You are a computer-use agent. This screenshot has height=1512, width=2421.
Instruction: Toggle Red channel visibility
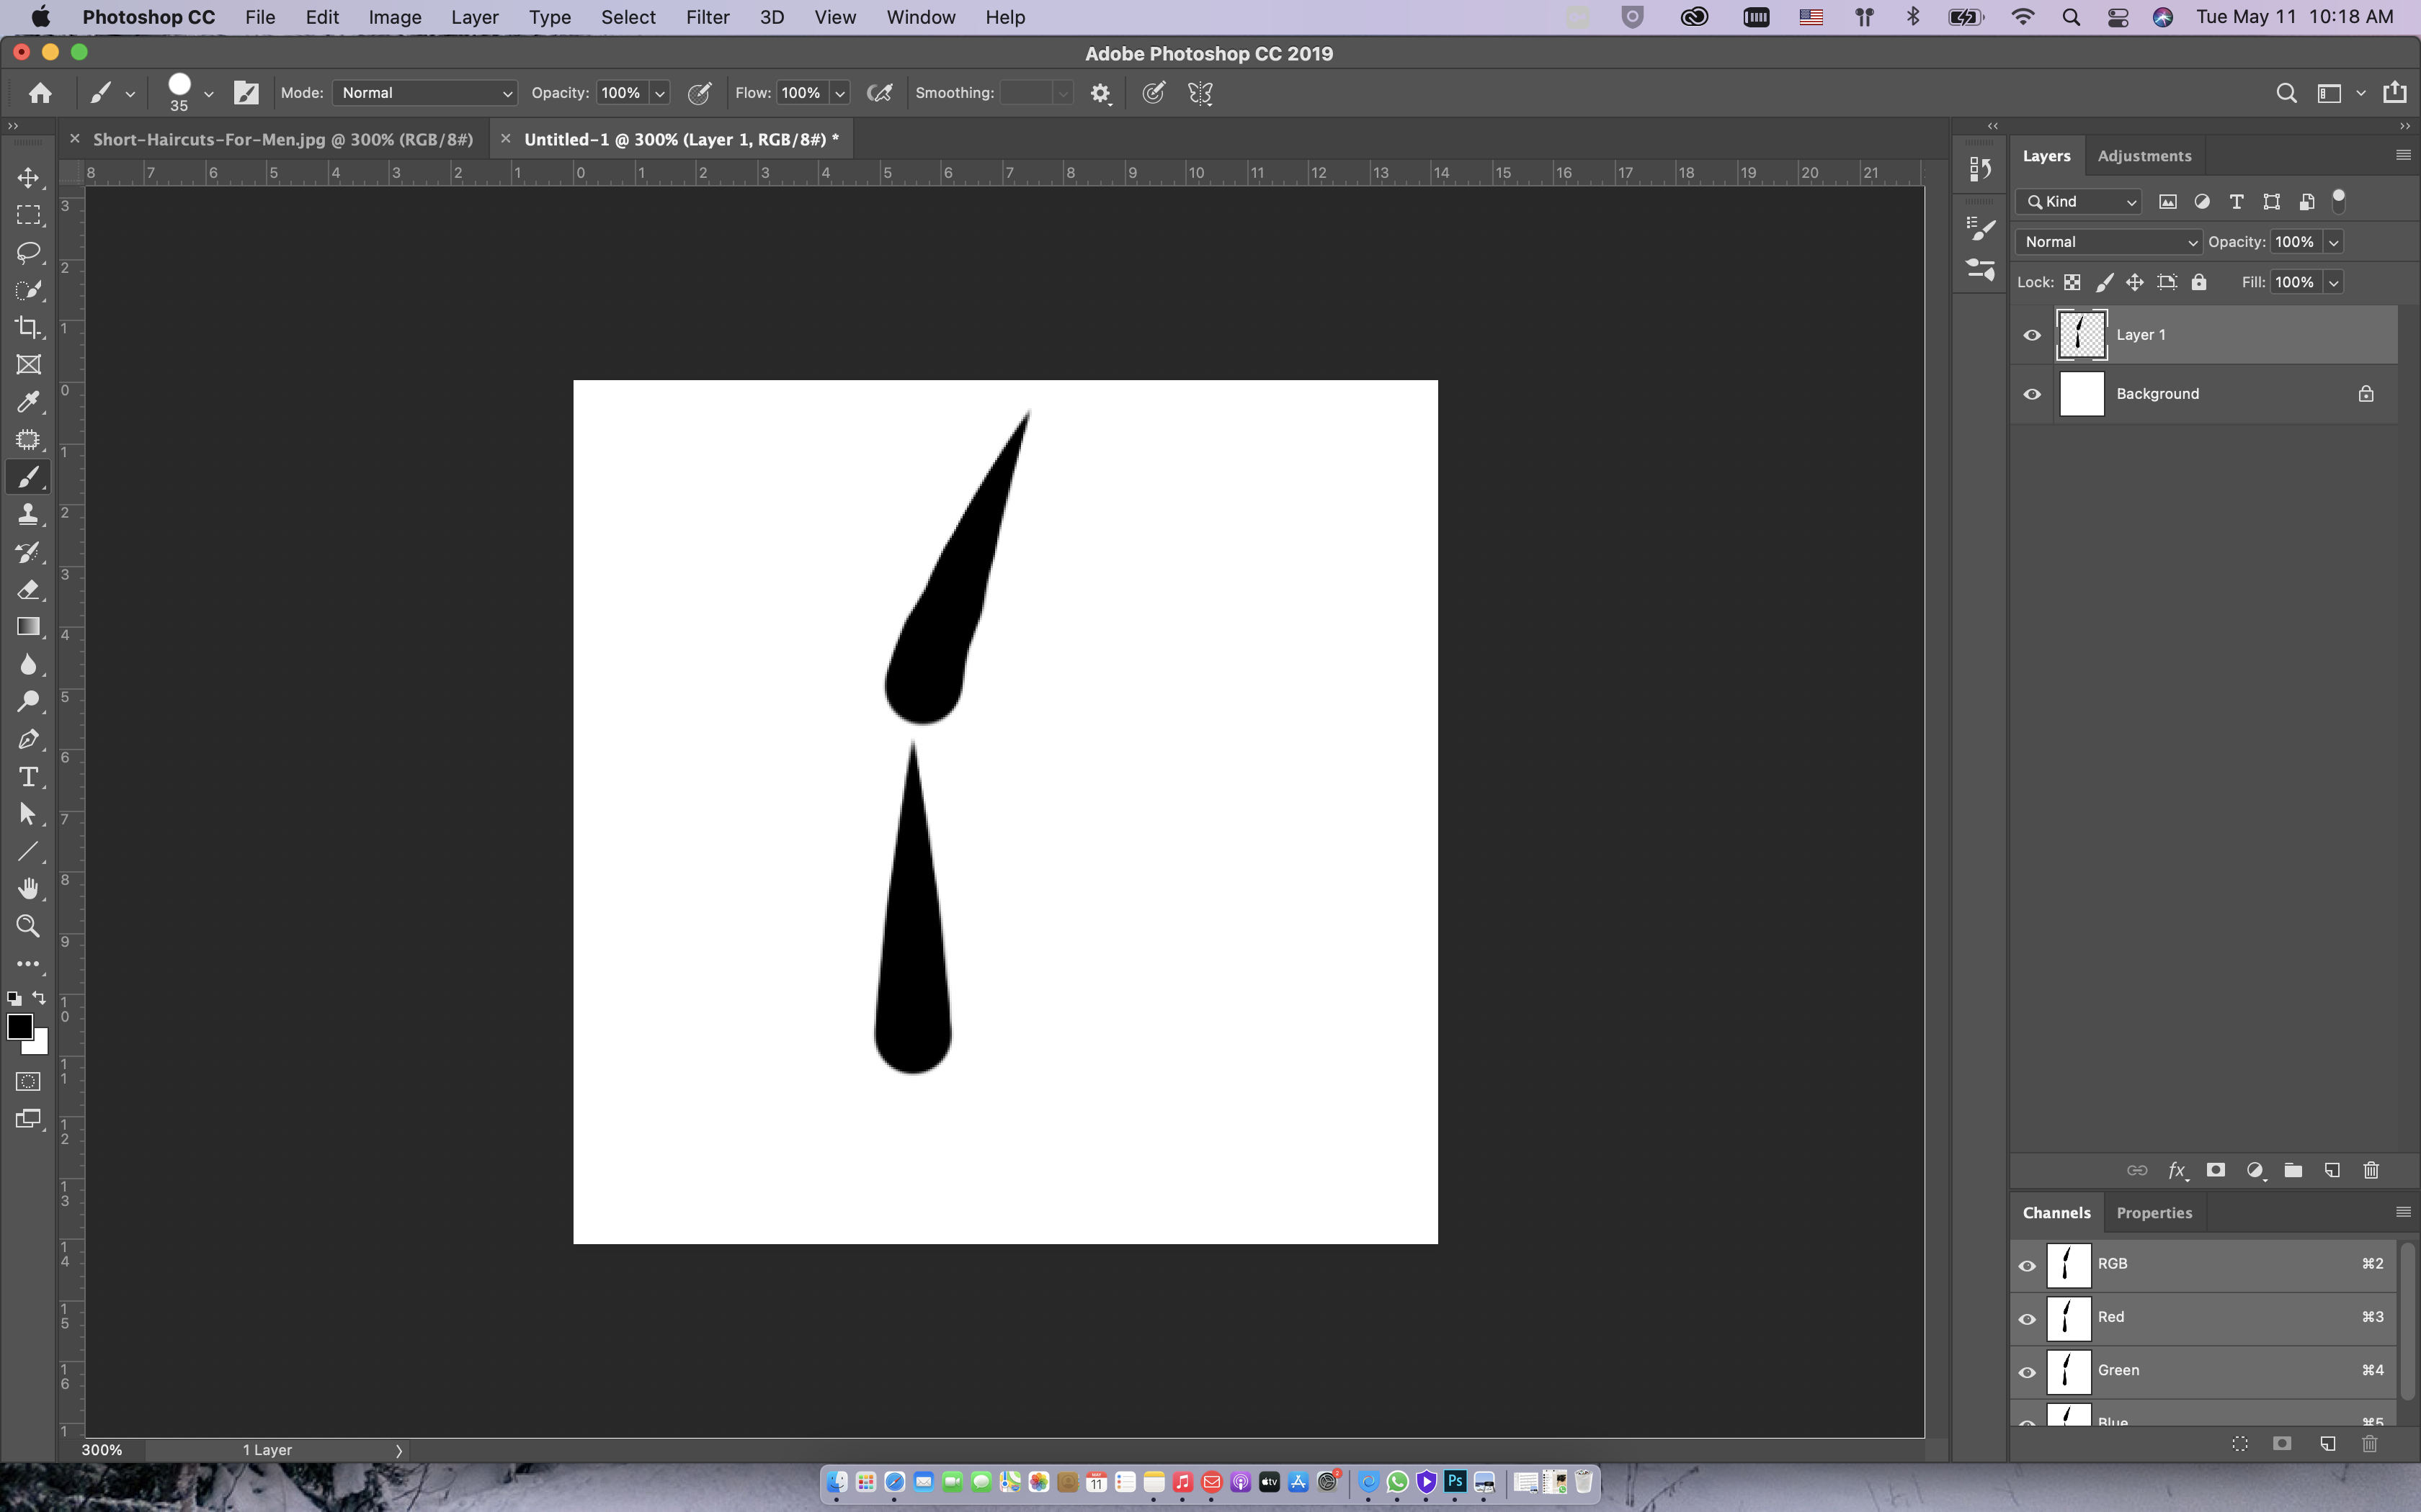pyautogui.click(x=2027, y=1318)
